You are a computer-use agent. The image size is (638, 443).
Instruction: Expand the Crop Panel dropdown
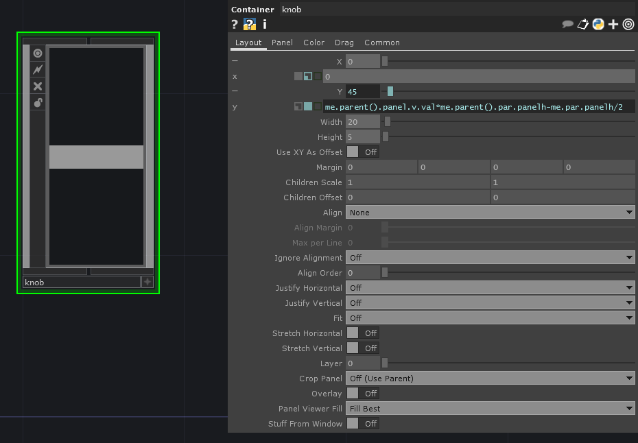[490, 379]
